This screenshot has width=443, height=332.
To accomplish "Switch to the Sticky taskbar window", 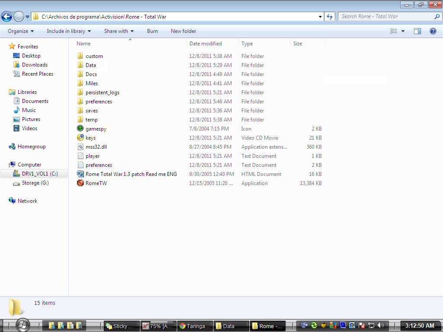I will tap(122, 326).
